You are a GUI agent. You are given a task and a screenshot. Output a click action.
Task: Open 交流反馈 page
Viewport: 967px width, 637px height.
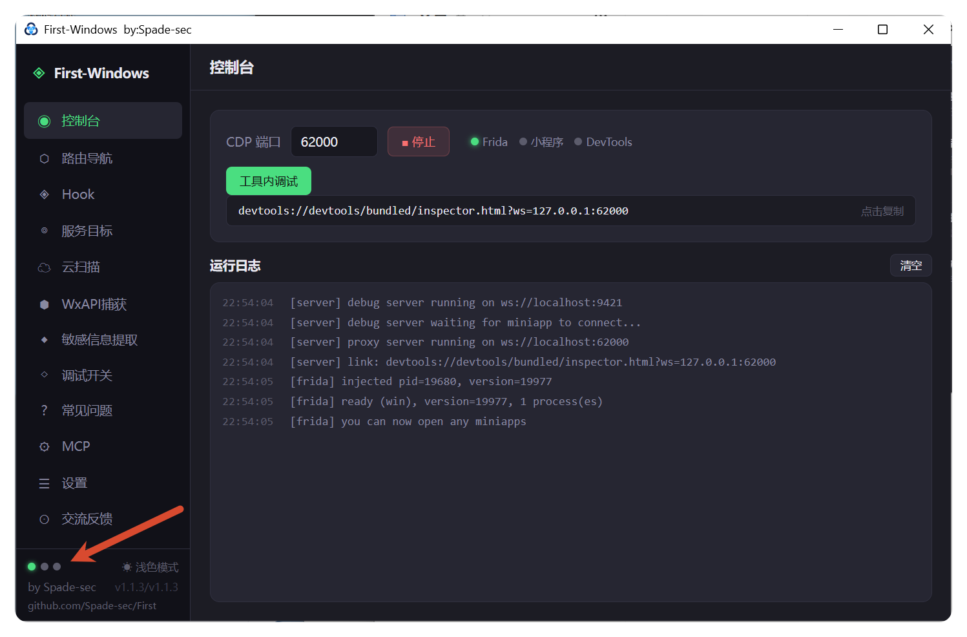[x=103, y=519]
